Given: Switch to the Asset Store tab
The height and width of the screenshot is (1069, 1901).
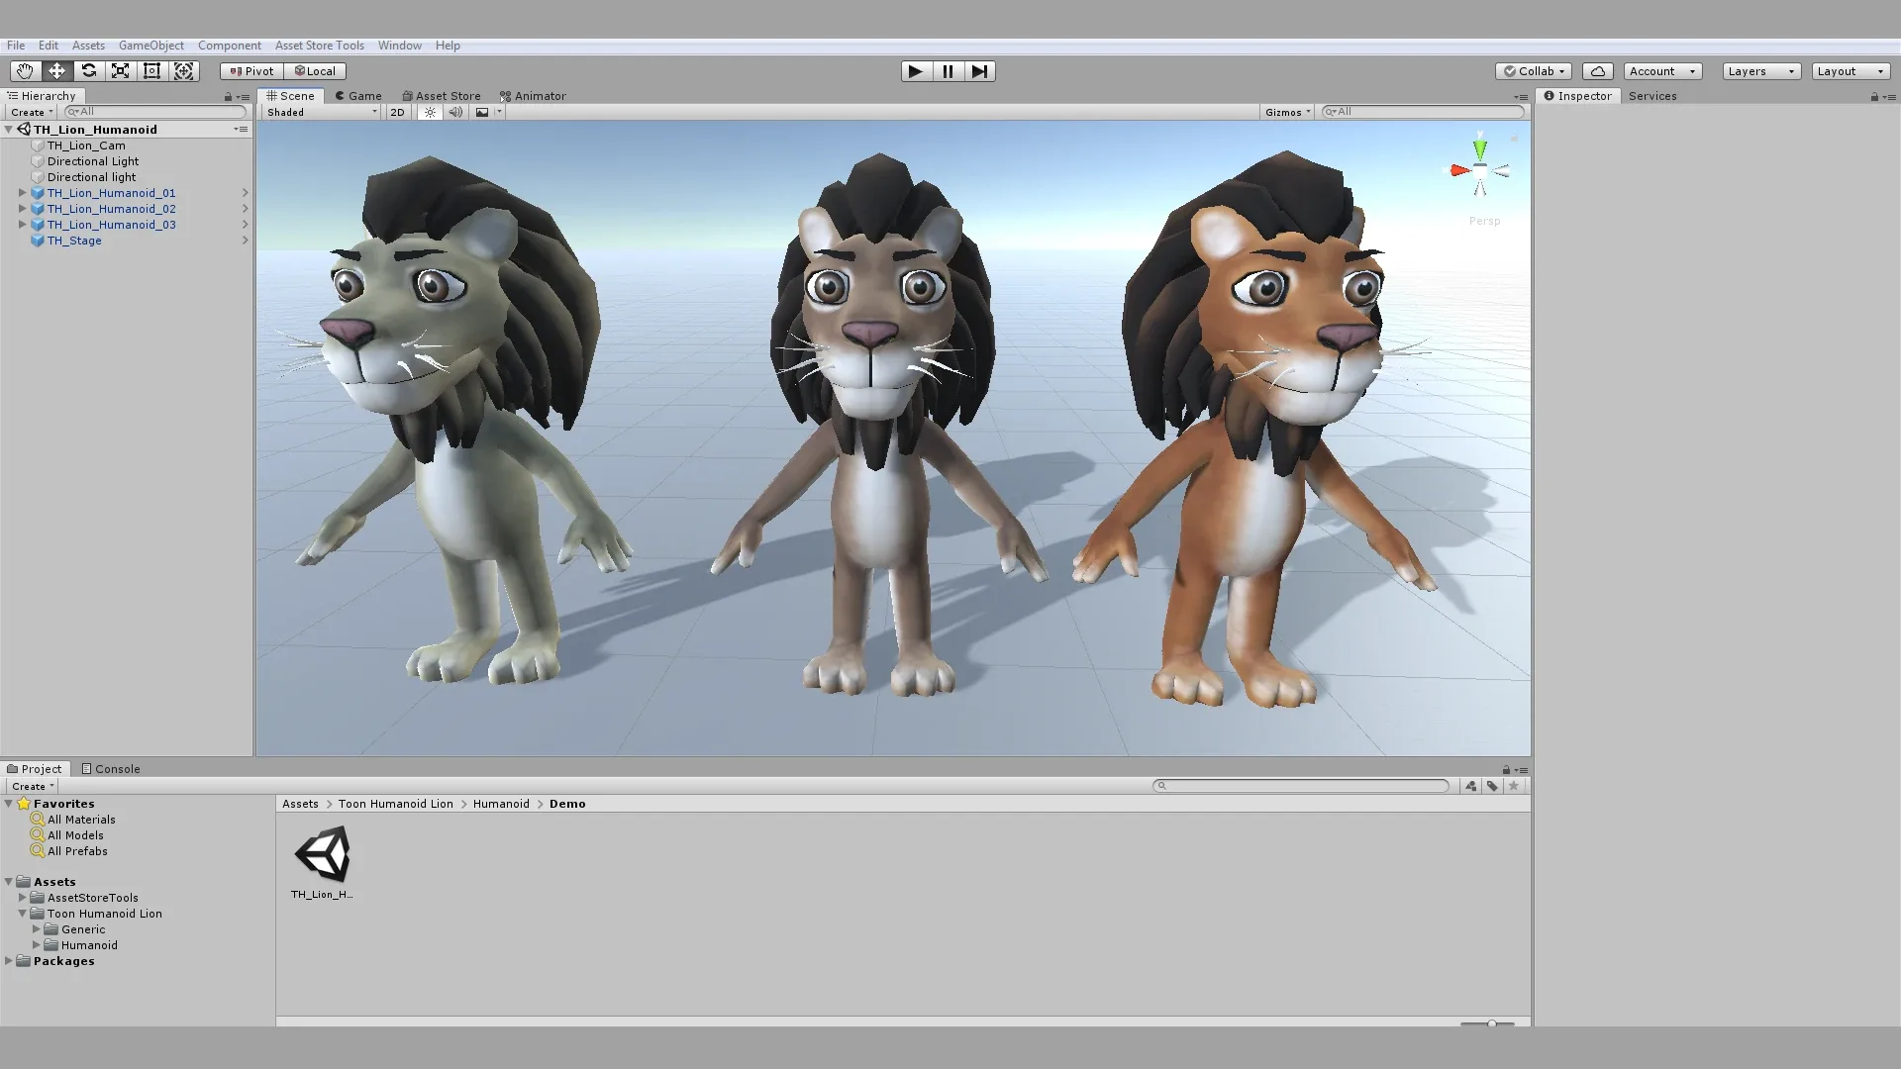Looking at the screenshot, I should click(x=442, y=96).
